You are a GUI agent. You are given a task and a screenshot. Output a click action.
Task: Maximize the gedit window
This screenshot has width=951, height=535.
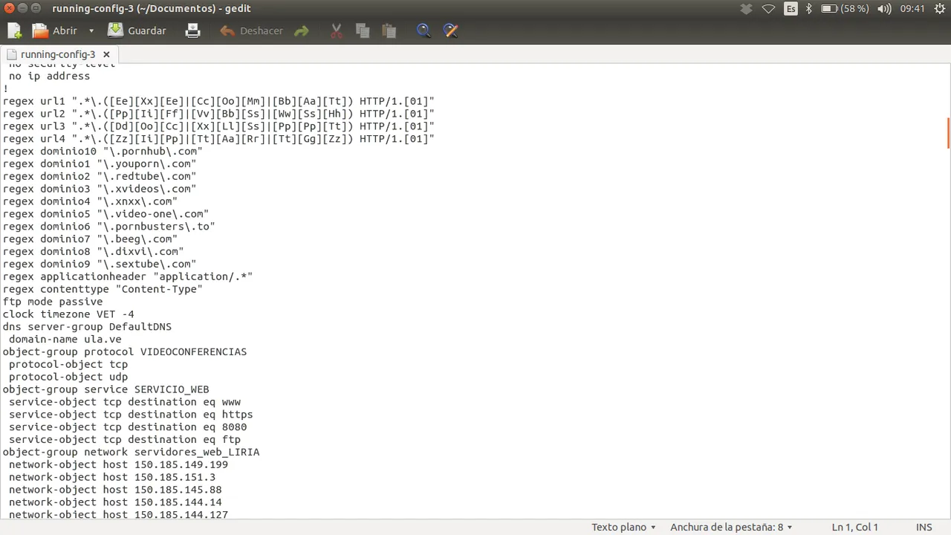[x=37, y=8]
